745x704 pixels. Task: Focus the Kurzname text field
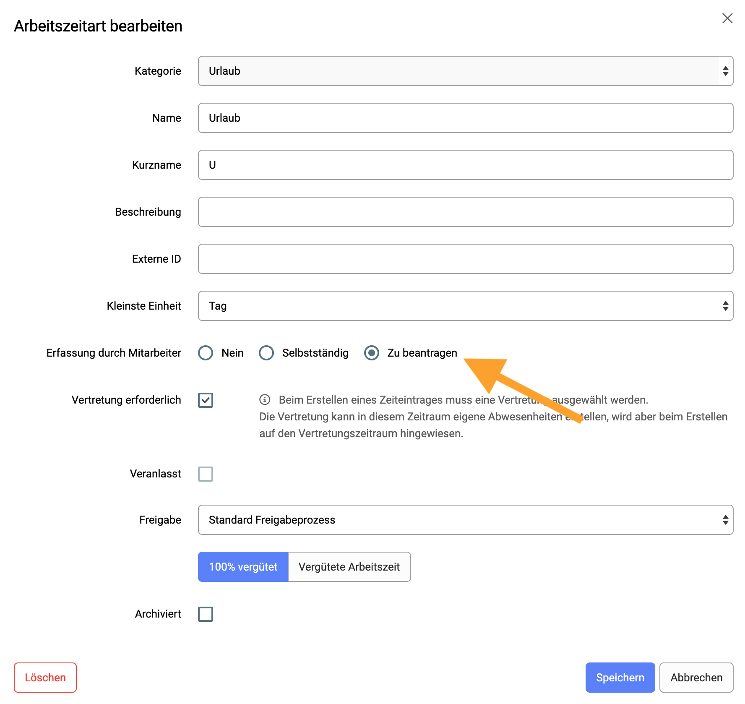[466, 165]
